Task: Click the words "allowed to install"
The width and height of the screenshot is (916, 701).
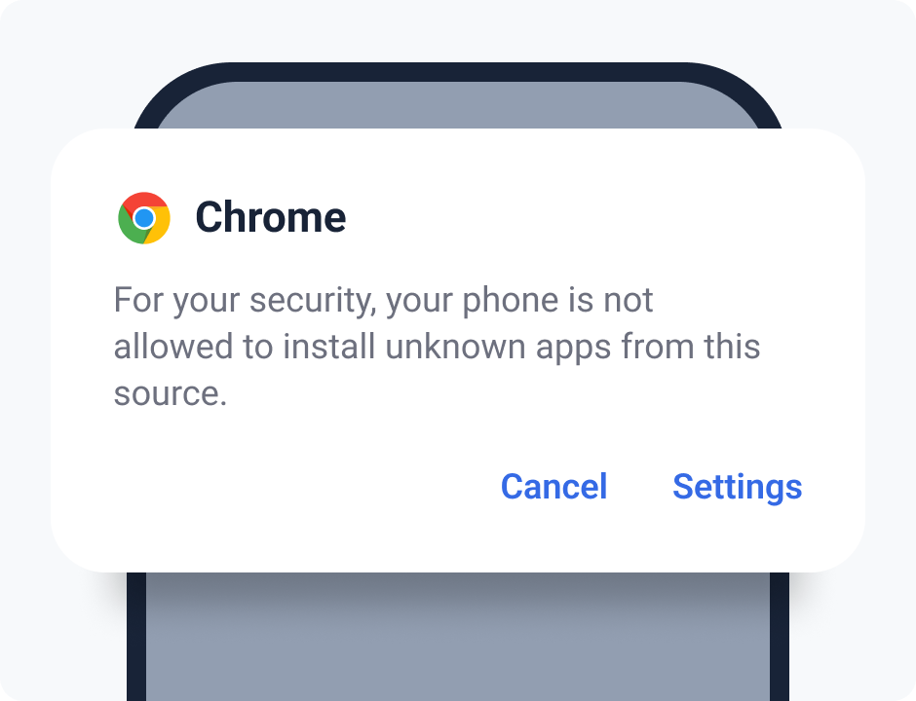Action: click(243, 347)
